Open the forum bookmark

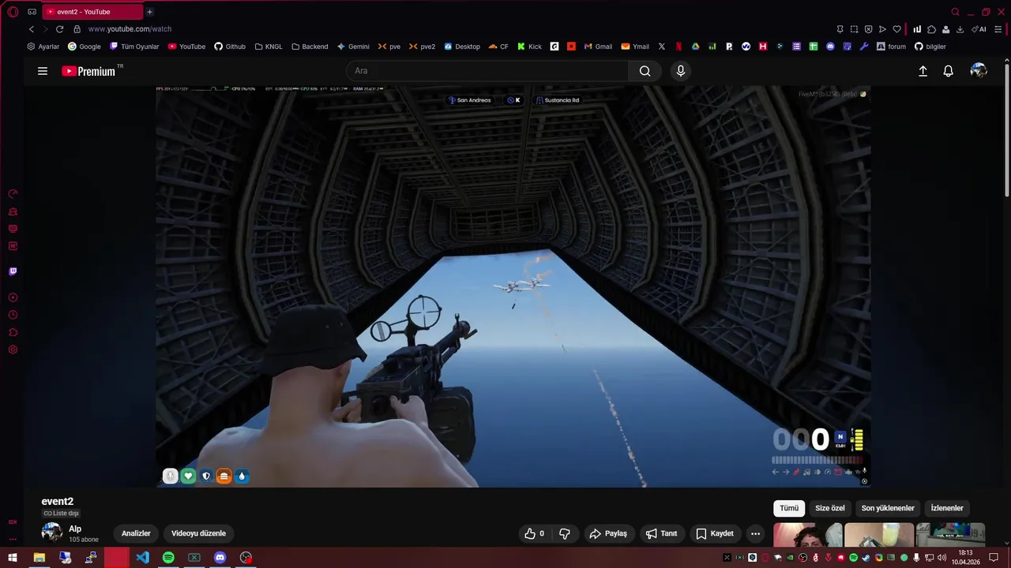891,47
